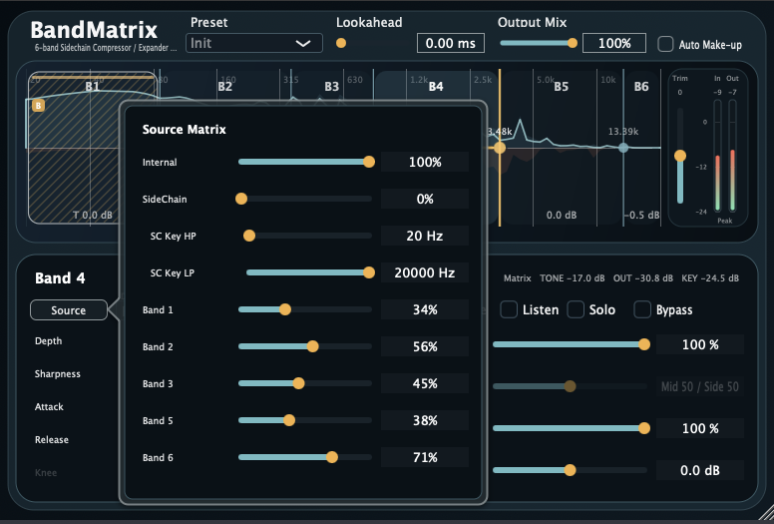
Task: Click the 0.0 dB slider handle
Action: [570, 470]
